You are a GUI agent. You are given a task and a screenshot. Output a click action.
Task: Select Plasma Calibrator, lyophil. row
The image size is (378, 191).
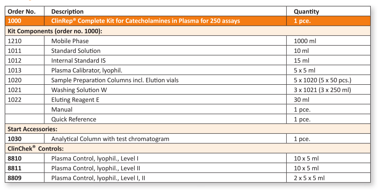187,70
